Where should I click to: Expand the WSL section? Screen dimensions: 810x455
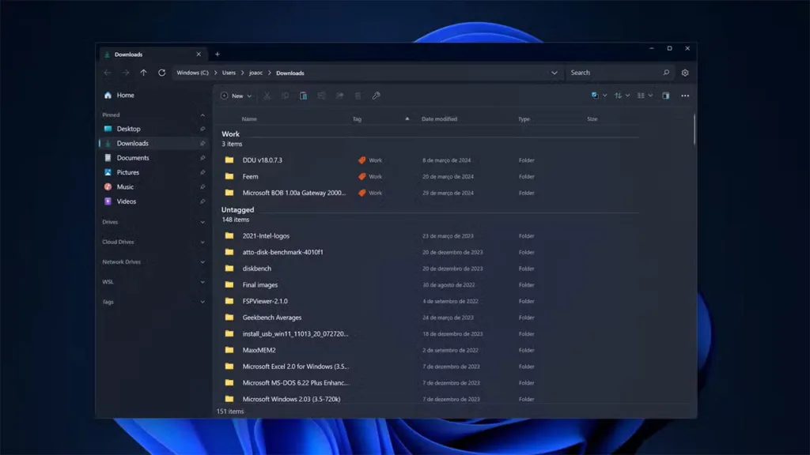tap(202, 282)
